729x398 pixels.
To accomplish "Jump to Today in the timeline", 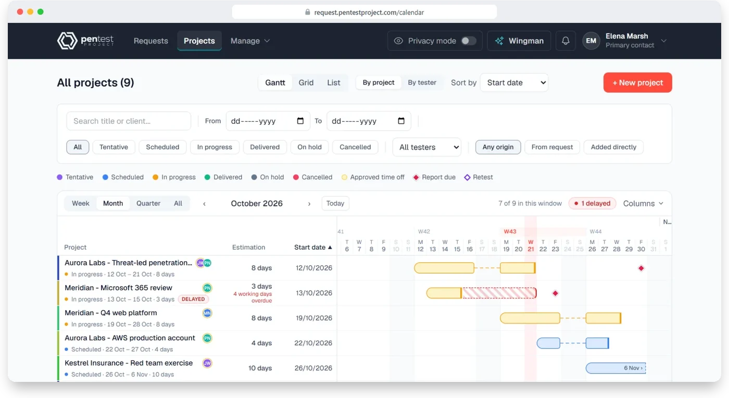I will click(x=335, y=203).
